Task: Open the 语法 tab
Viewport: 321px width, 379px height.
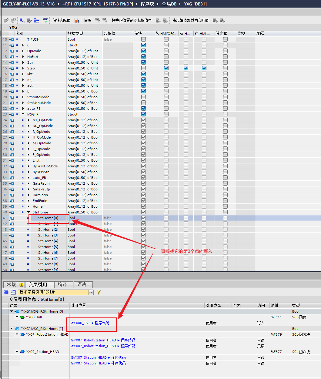Action: click(x=82, y=284)
